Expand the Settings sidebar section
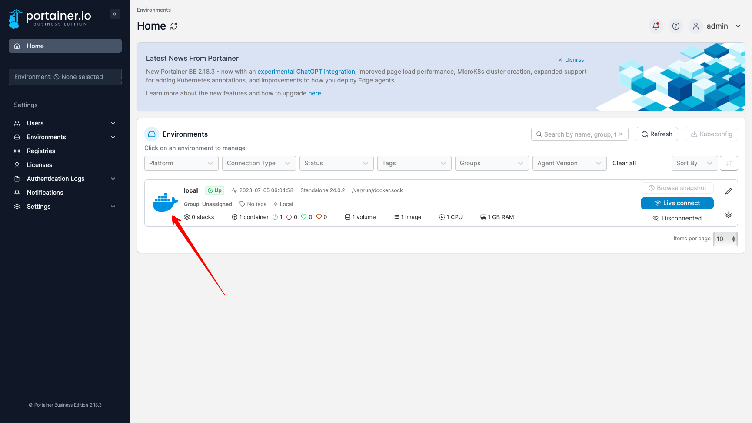This screenshot has width=752, height=423. click(113, 207)
